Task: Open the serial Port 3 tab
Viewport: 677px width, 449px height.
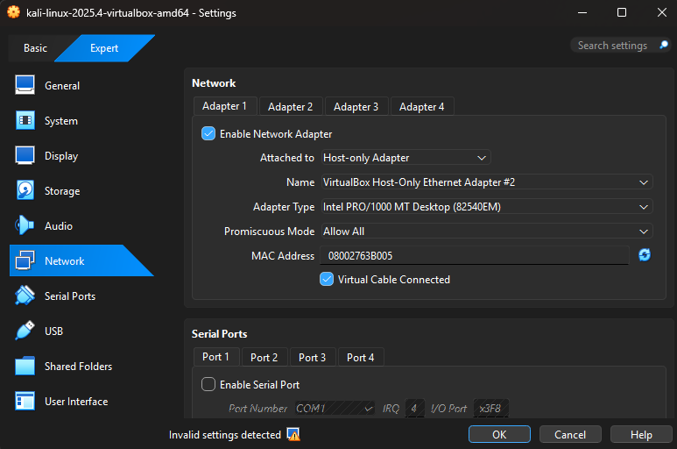Action: pyautogui.click(x=312, y=358)
